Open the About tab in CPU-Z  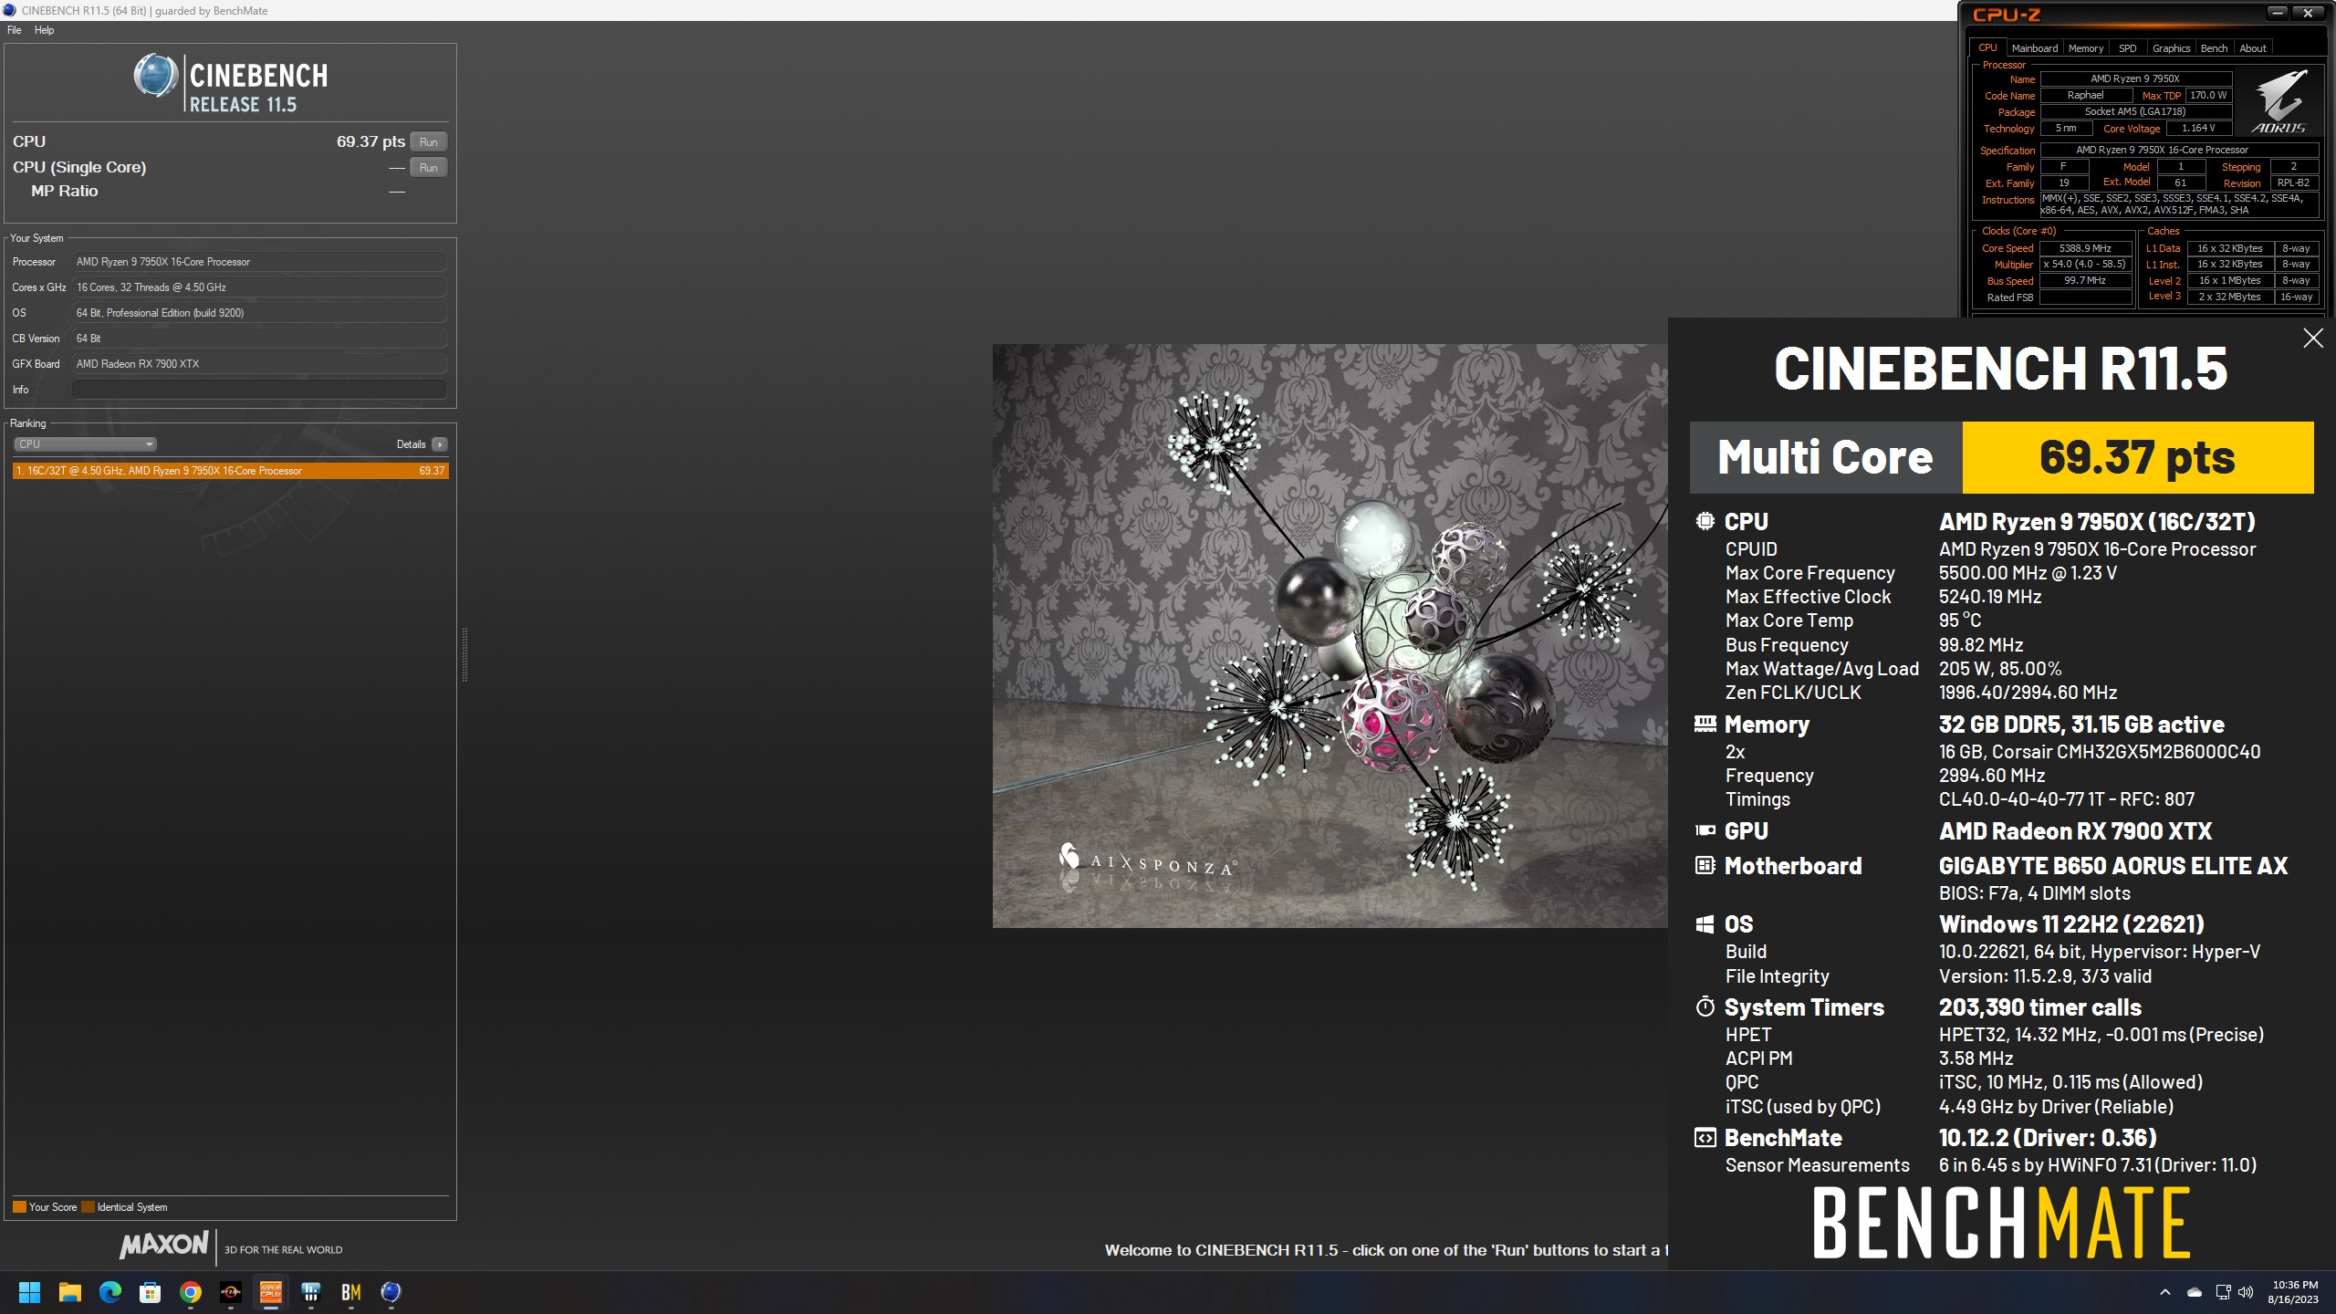point(2253,48)
